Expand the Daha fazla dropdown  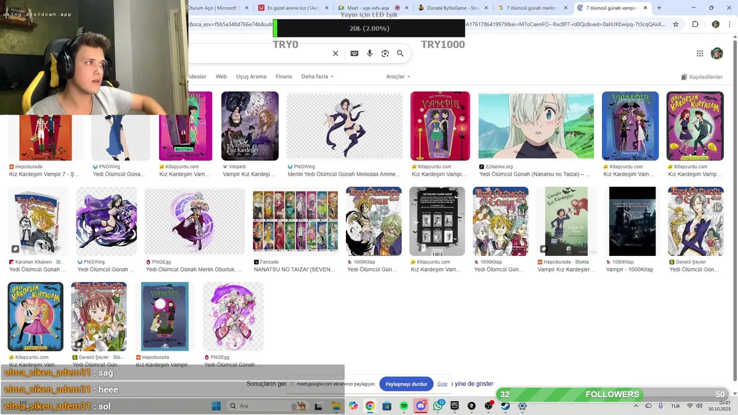click(x=317, y=77)
